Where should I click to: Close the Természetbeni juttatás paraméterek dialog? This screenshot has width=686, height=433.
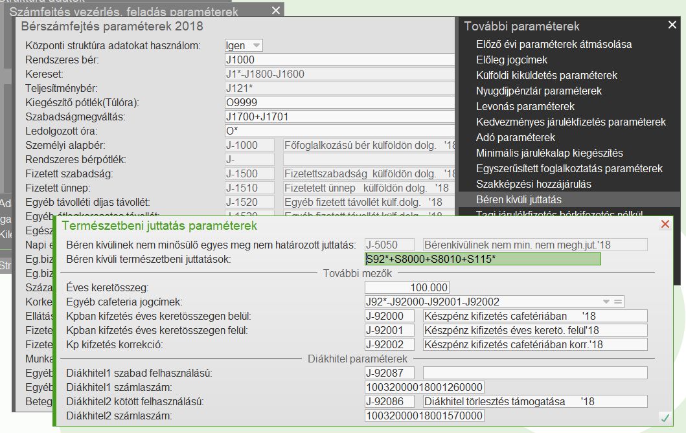click(x=665, y=224)
